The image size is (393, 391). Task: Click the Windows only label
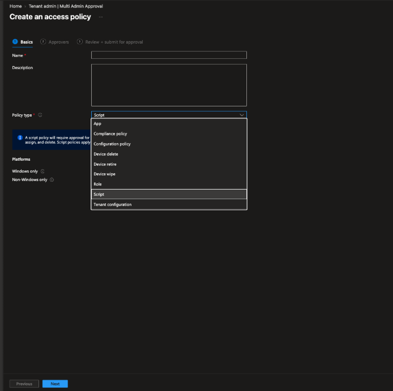pos(25,171)
